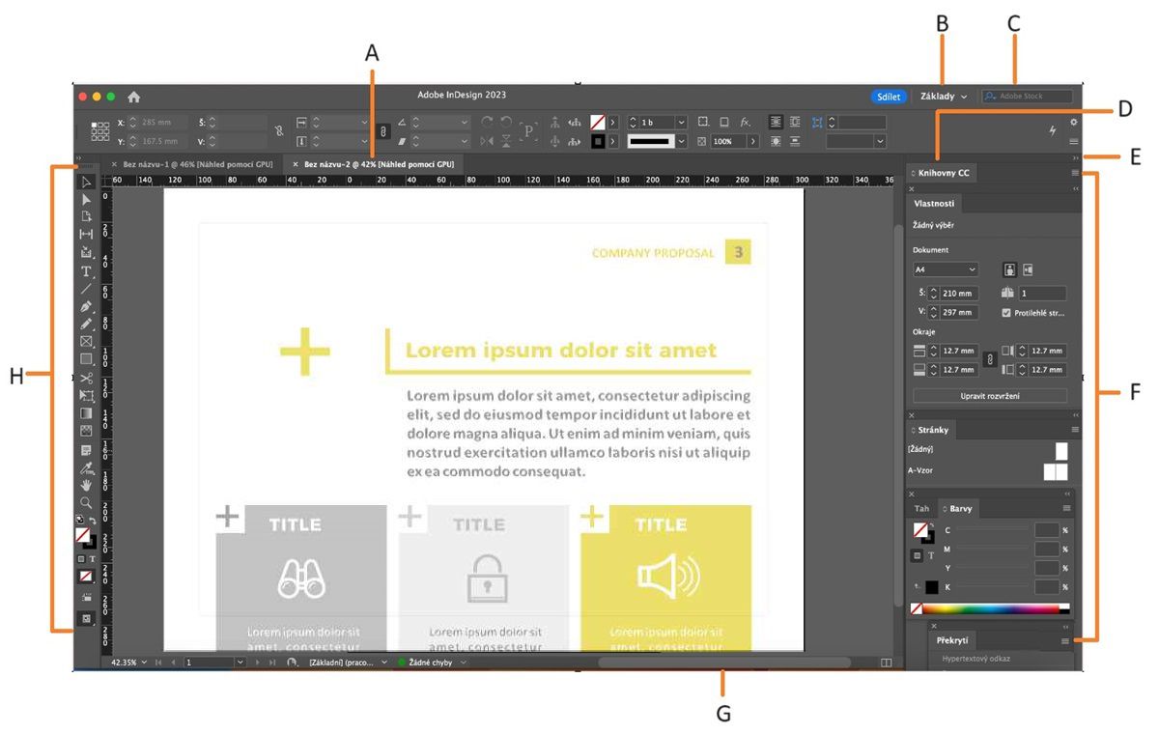Choose the Eyedropper tool
Image resolution: width=1159 pixels, height=734 pixels.
pyautogui.click(x=86, y=468)
